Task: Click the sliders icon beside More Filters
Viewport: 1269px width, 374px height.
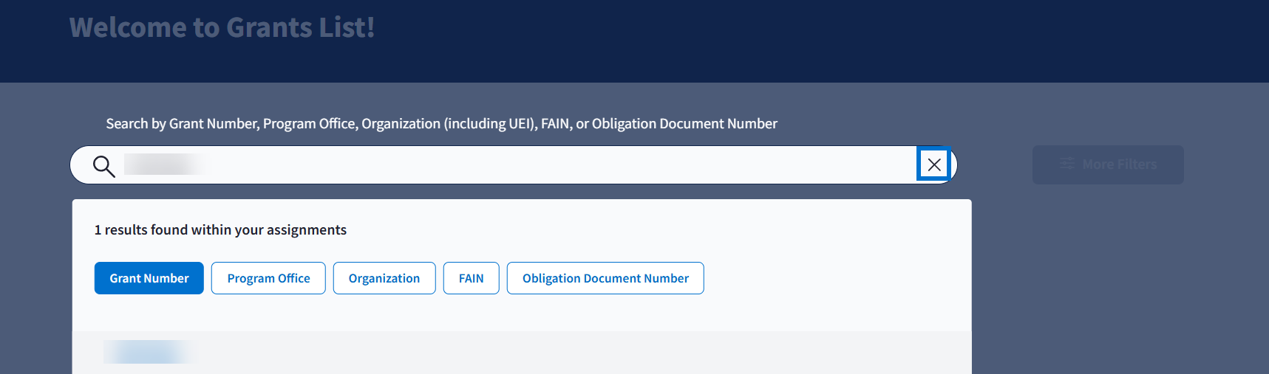Action: pos(1066,164)
